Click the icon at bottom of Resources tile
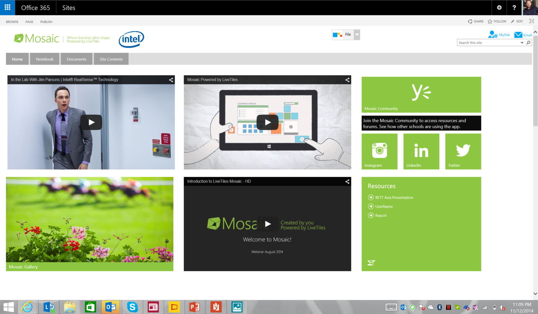538x314 pixels. click(x=371, y=263)
